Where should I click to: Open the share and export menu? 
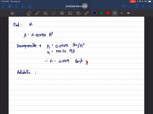[x=30, y=6]
